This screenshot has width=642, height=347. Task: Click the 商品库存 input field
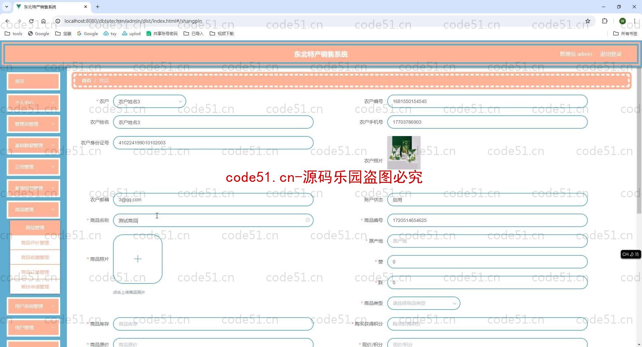(213, 324)
